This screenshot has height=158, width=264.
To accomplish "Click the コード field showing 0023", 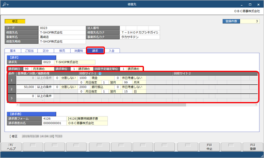I will (62, 28).
